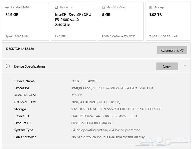Image resolution: width=192 pixels, height=149 pixels.
Task: Select the Processor value in specifications list
Action: (112, 88)
